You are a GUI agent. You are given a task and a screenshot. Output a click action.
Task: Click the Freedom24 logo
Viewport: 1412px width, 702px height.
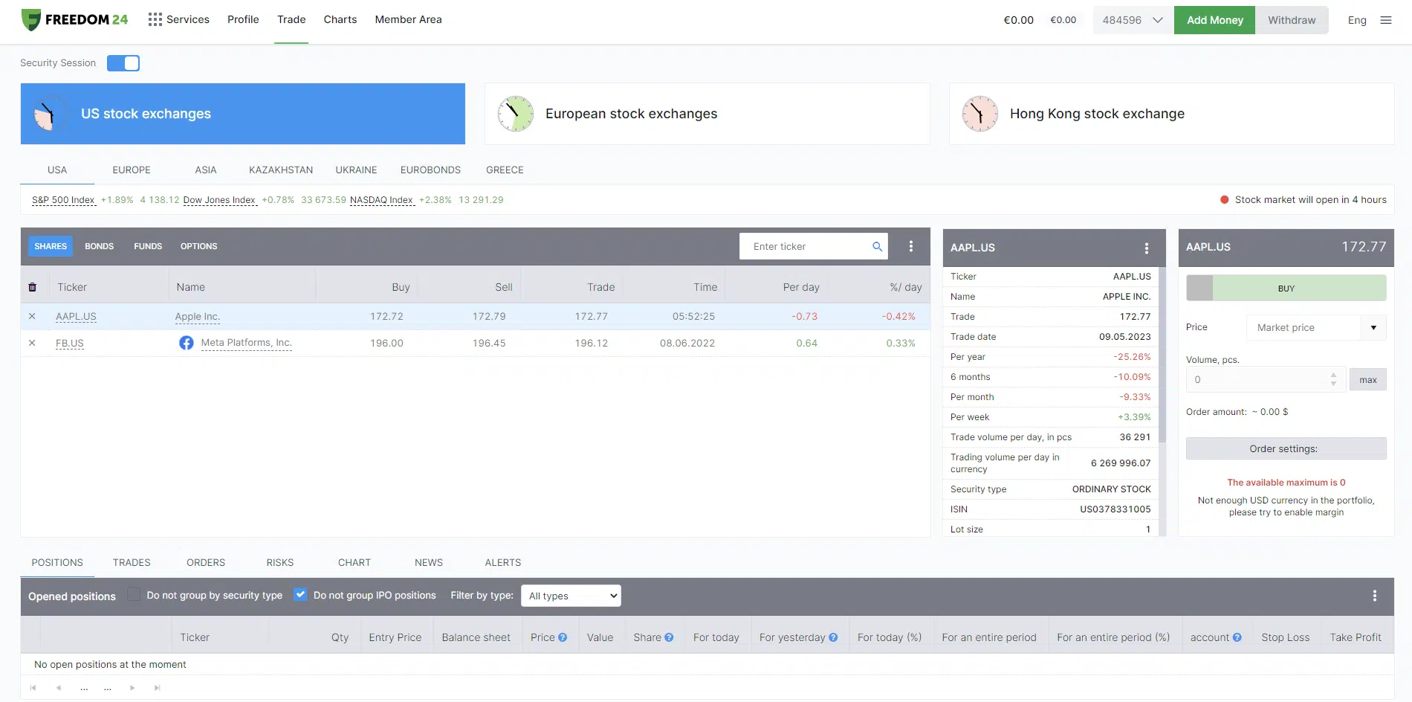coord(74,20)
